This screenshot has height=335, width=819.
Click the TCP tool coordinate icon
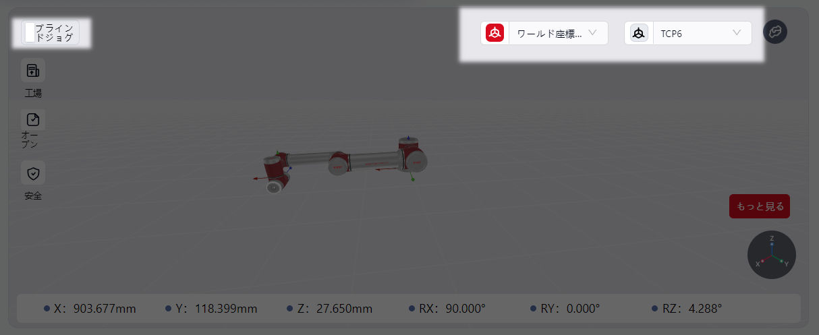[x=638, y=33]
